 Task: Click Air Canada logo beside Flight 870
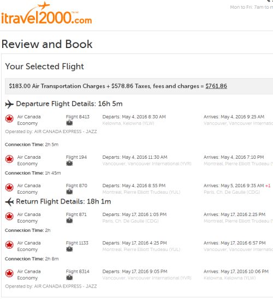coord(9,188)
